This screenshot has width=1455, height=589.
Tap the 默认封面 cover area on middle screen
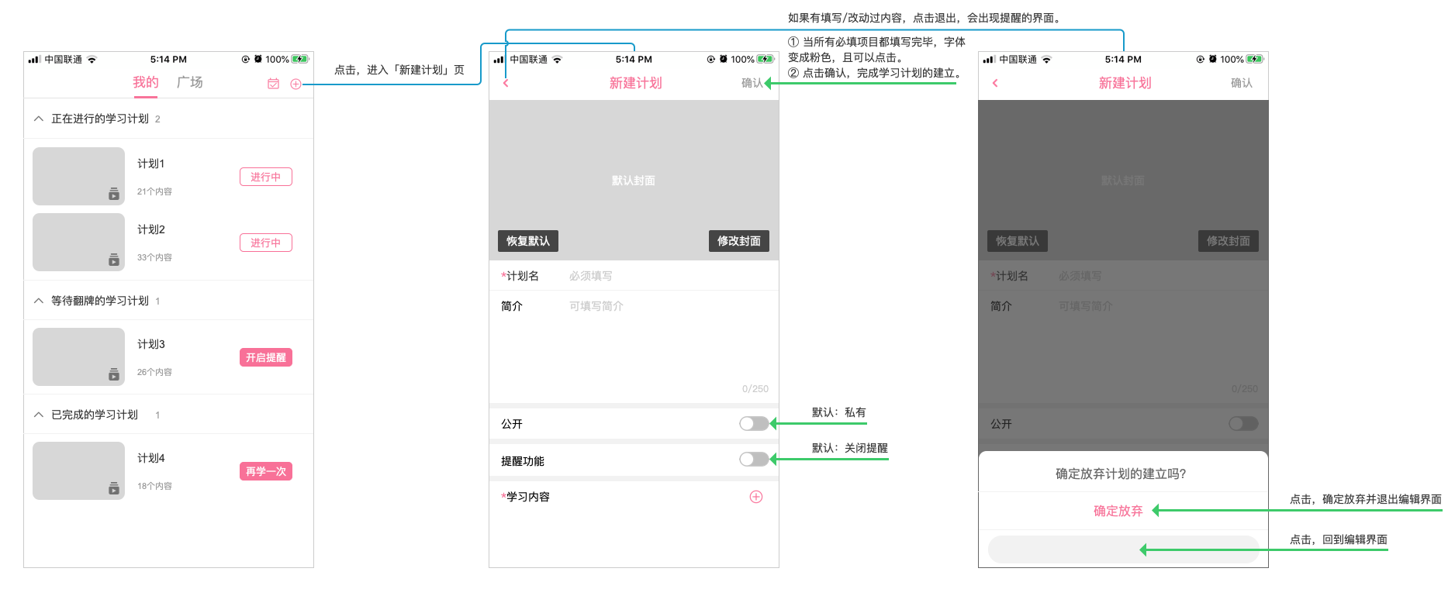coord(634,180)
